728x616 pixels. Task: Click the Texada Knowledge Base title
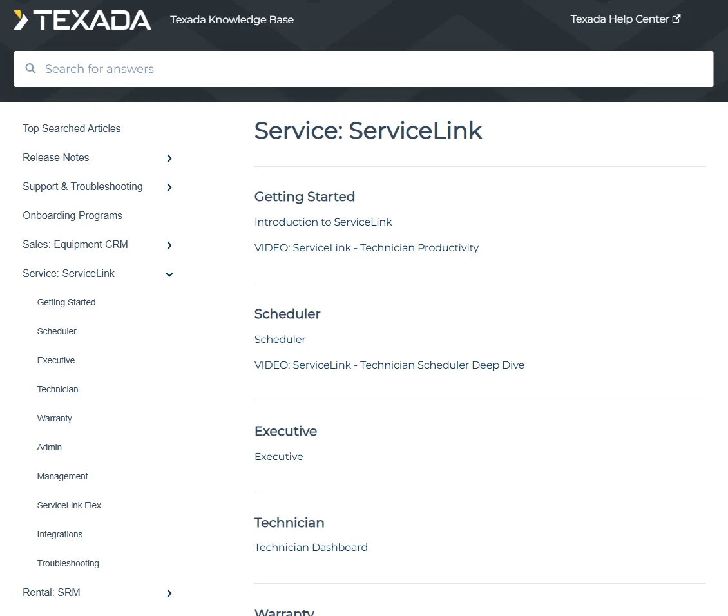coord(232,19)
